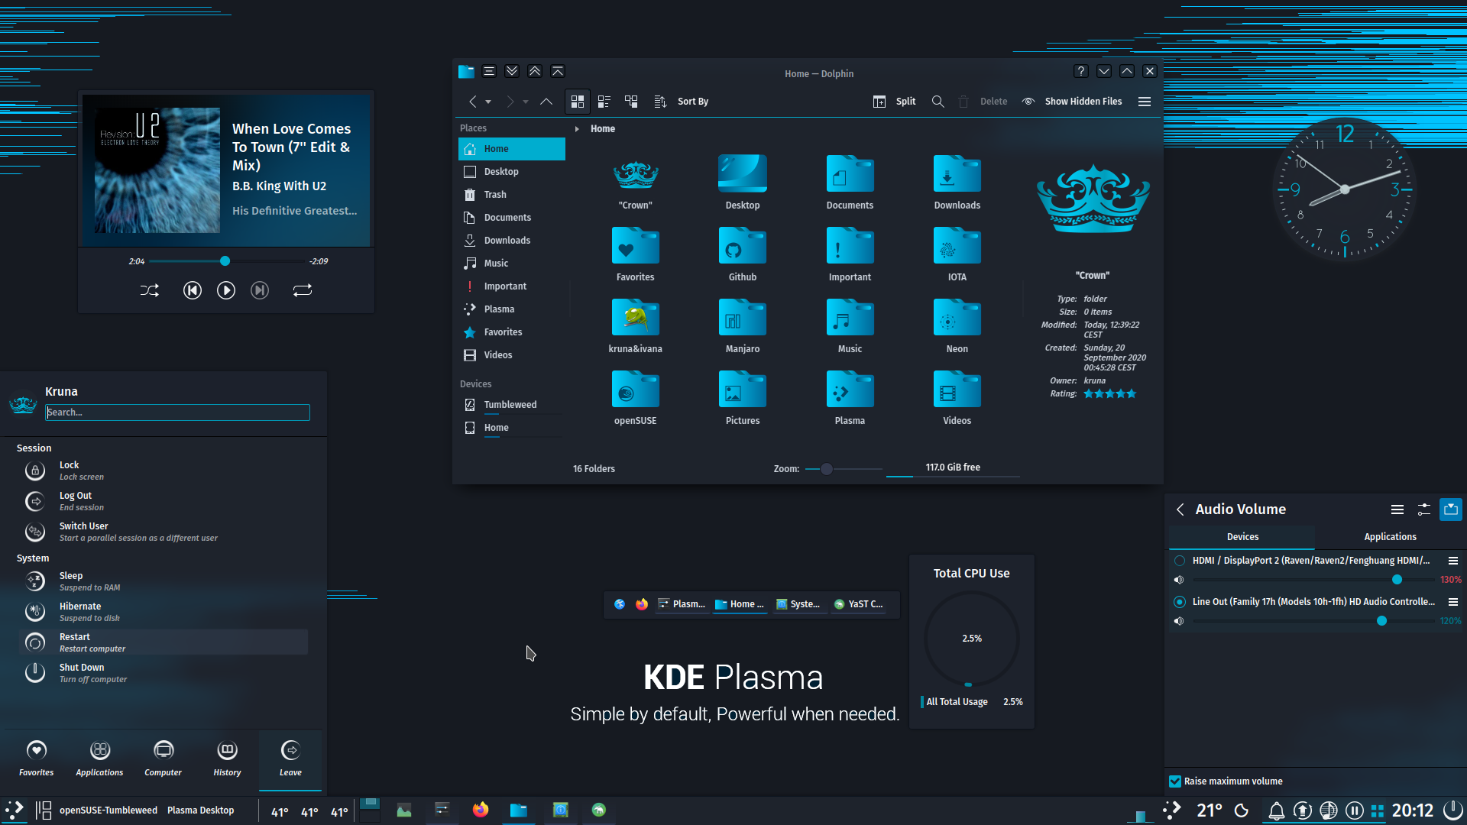Open the search icon in Dolphin toolbar
This screenshot has height=825, width=1467.
[938, 102]
